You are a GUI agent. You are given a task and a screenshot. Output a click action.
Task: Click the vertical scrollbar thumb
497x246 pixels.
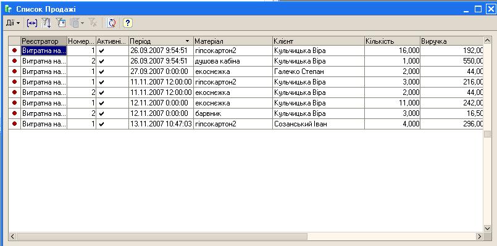click(x=487, y=134)
